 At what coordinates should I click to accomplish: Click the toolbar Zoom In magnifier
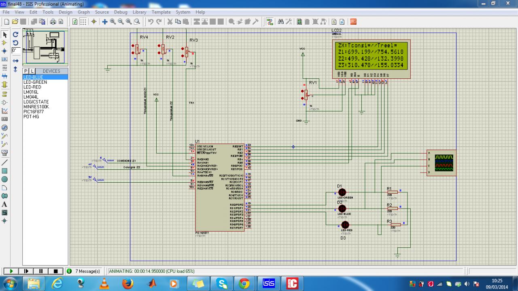(x=113, y=22)
